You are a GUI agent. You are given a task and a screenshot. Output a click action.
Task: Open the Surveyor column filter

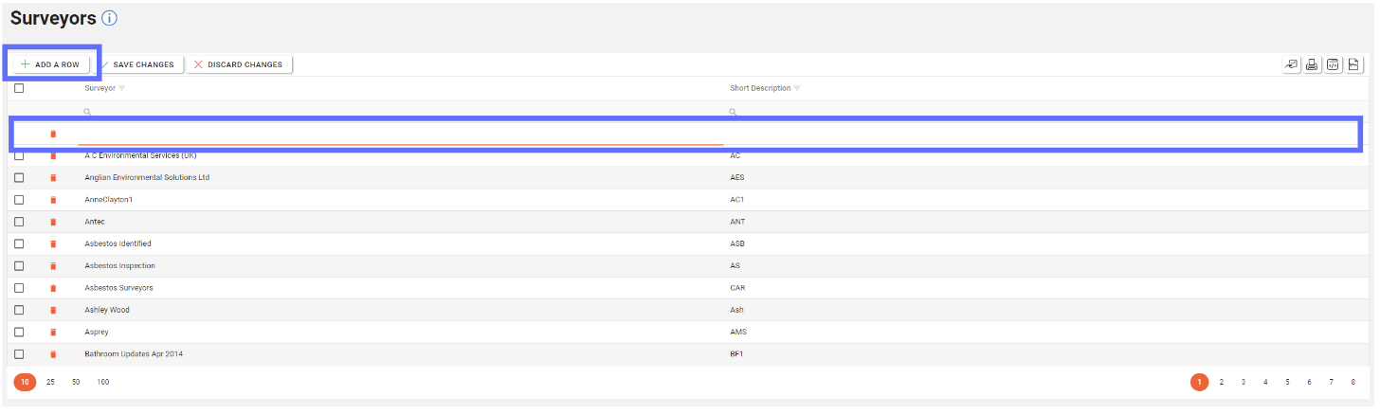point(122,88)
